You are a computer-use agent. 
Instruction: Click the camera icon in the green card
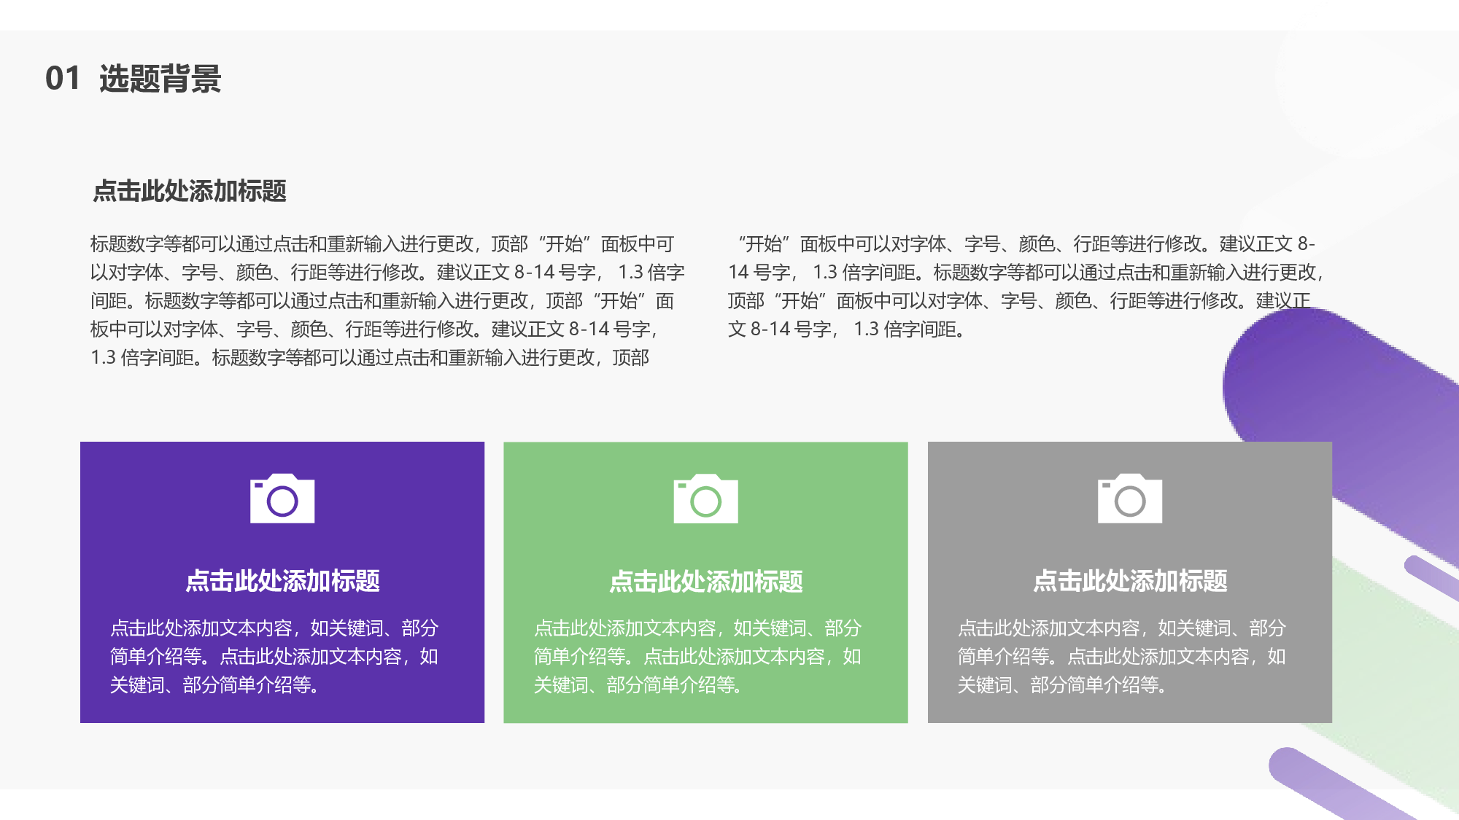pos(705,499)
